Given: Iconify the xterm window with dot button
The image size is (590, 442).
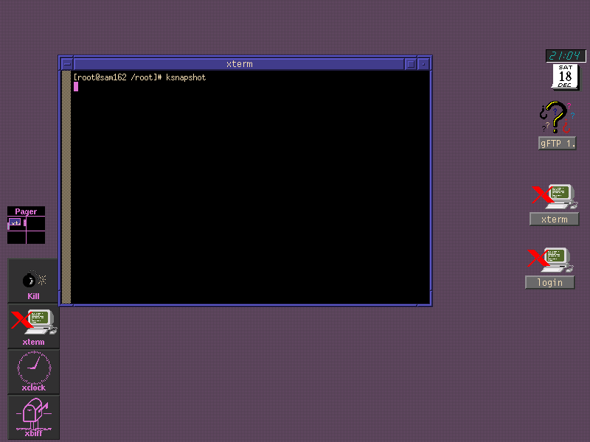Looking at the screenshot, I should pos(423,64).
